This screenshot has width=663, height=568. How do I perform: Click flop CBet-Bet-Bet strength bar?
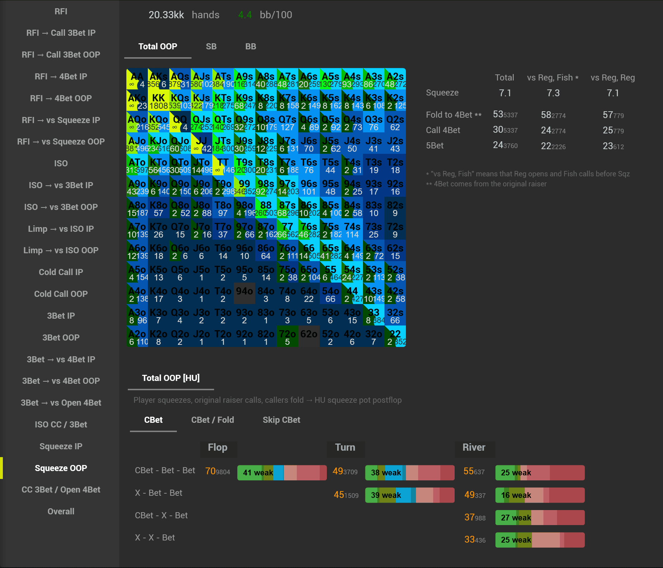click(x=282, y=473)
